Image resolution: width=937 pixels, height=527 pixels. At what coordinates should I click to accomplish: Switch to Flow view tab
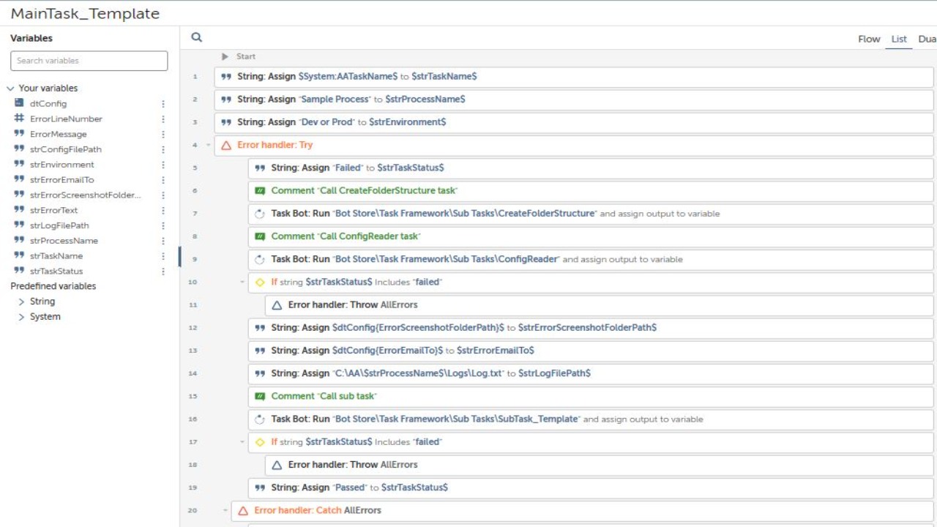pyautogui.click(x=869, y=39)
